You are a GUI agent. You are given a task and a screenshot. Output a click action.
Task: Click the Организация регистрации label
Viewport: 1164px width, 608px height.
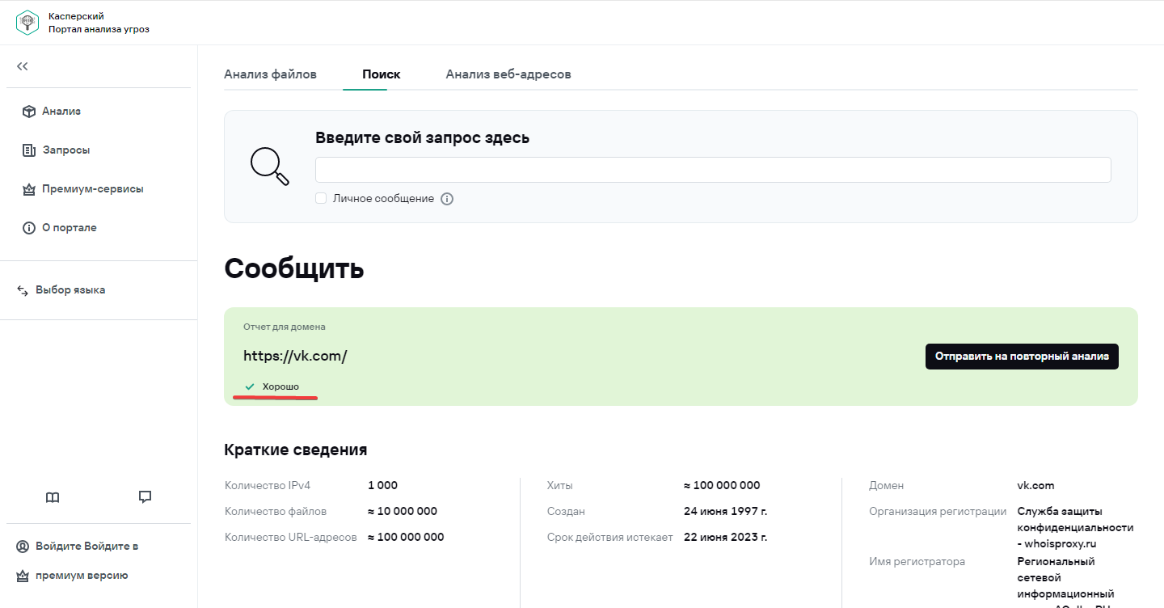click(938, 511)
